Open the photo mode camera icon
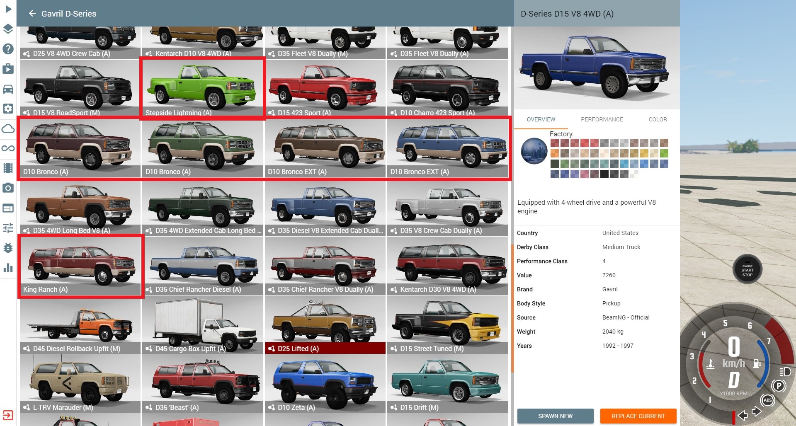The height and width of the screenshot is (426, 796). 8,188
